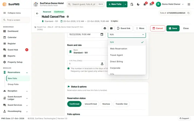
Task: Click the Guest Hub badge showing 4
Action: tap(27, 50)
